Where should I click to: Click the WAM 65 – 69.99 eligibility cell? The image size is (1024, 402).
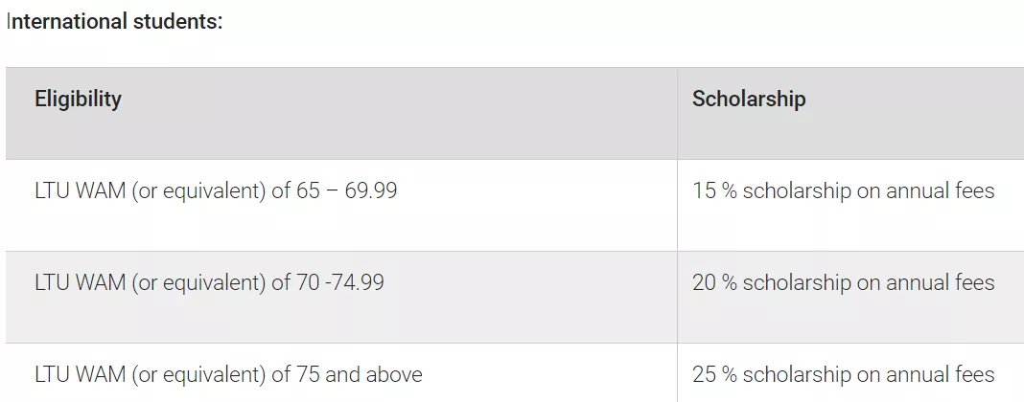click(216, 191)
